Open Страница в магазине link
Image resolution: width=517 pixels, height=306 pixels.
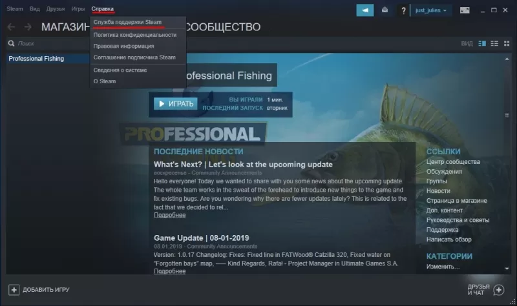(457, 201)
